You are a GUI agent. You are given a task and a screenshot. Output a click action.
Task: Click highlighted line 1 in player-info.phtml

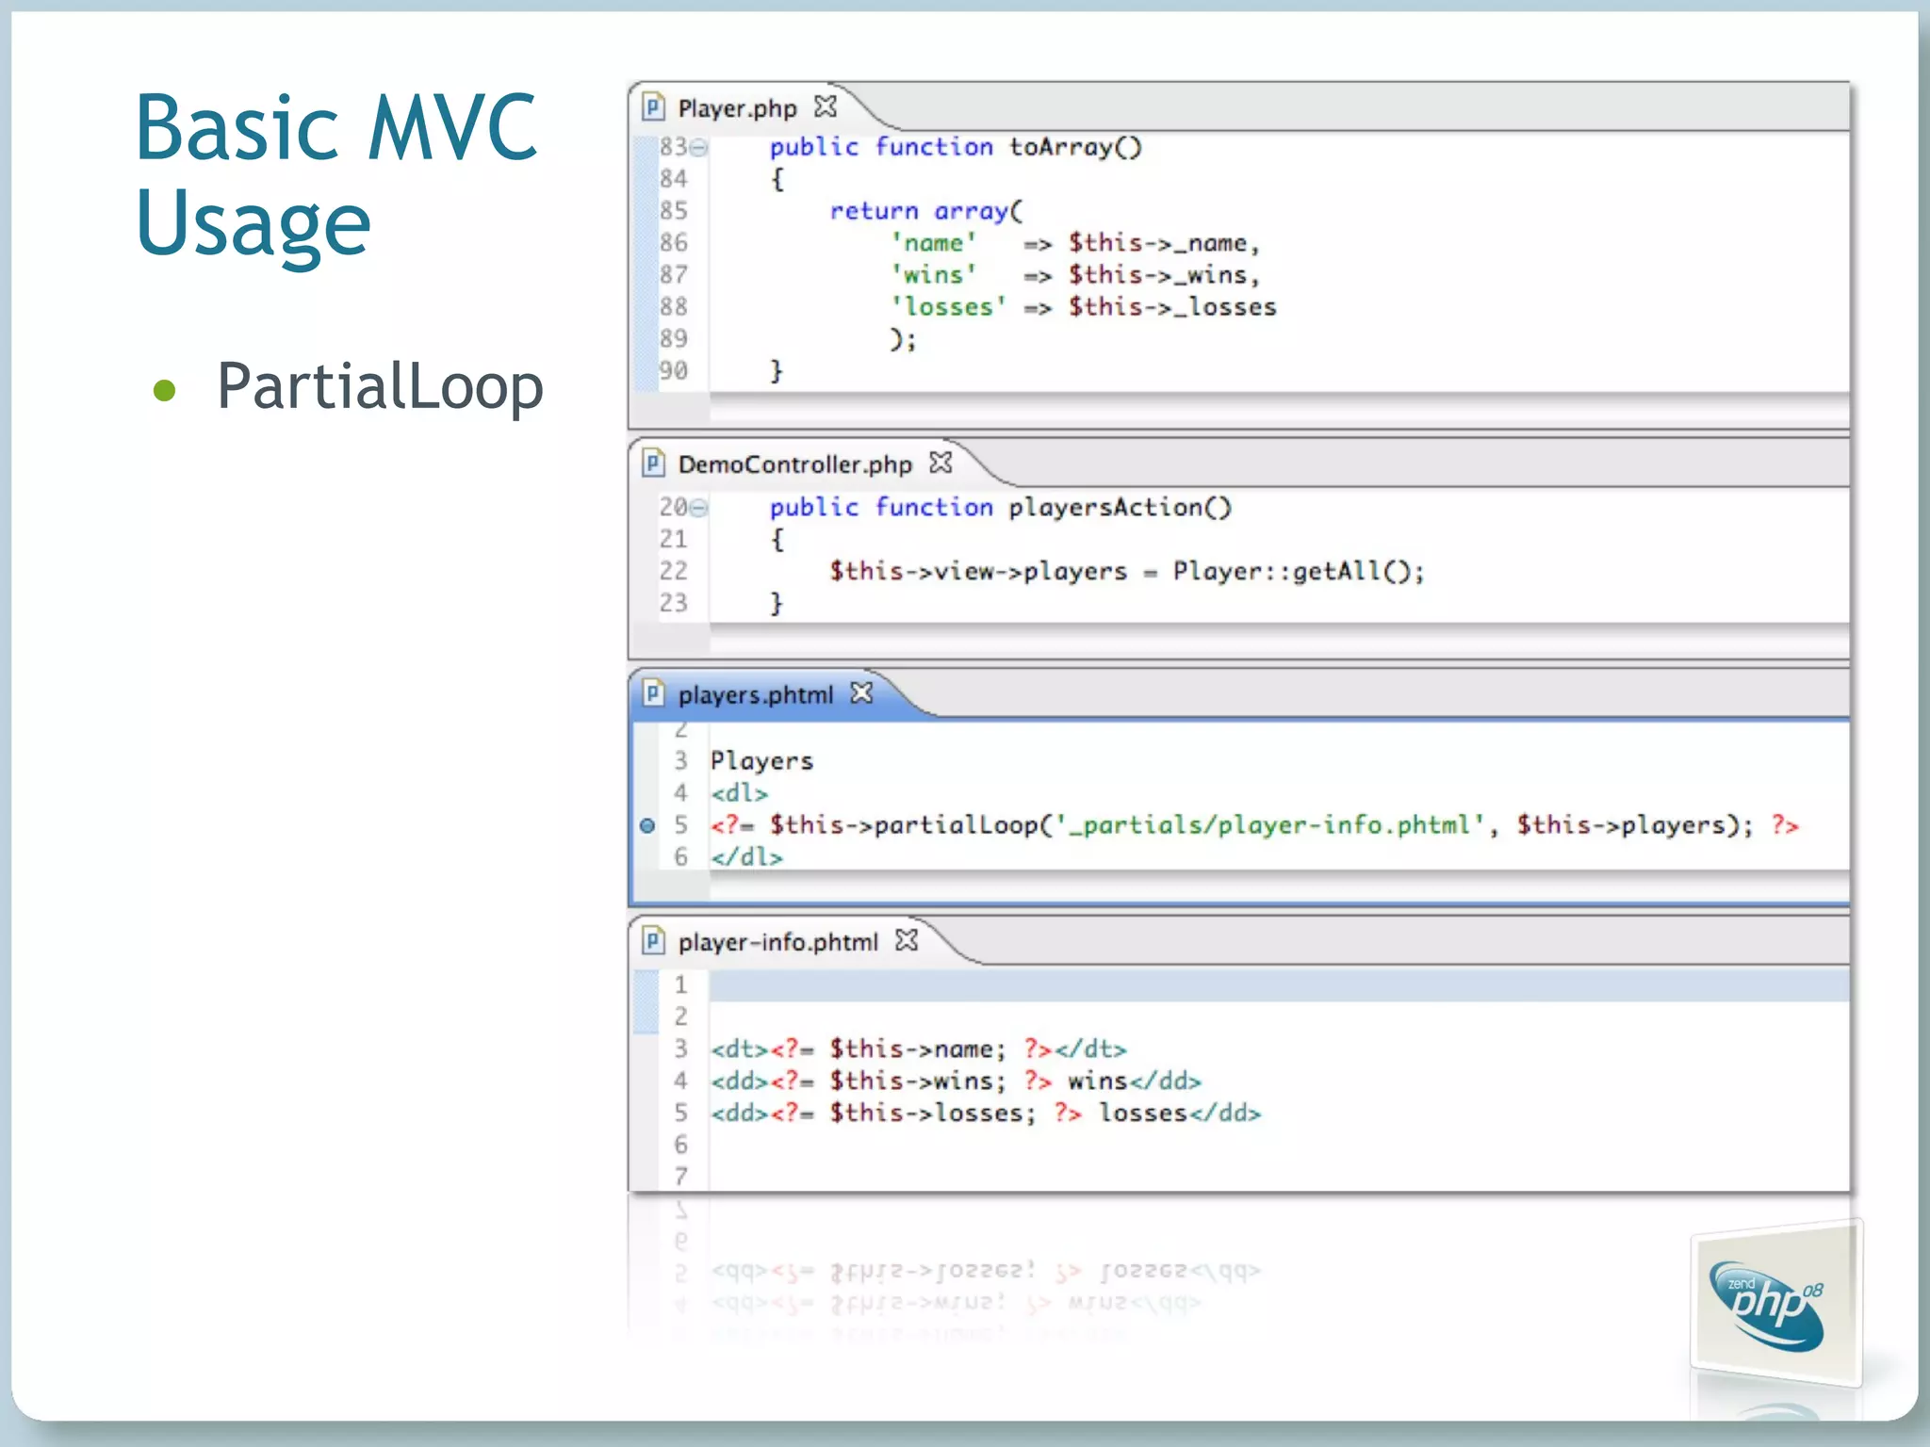1279,985
